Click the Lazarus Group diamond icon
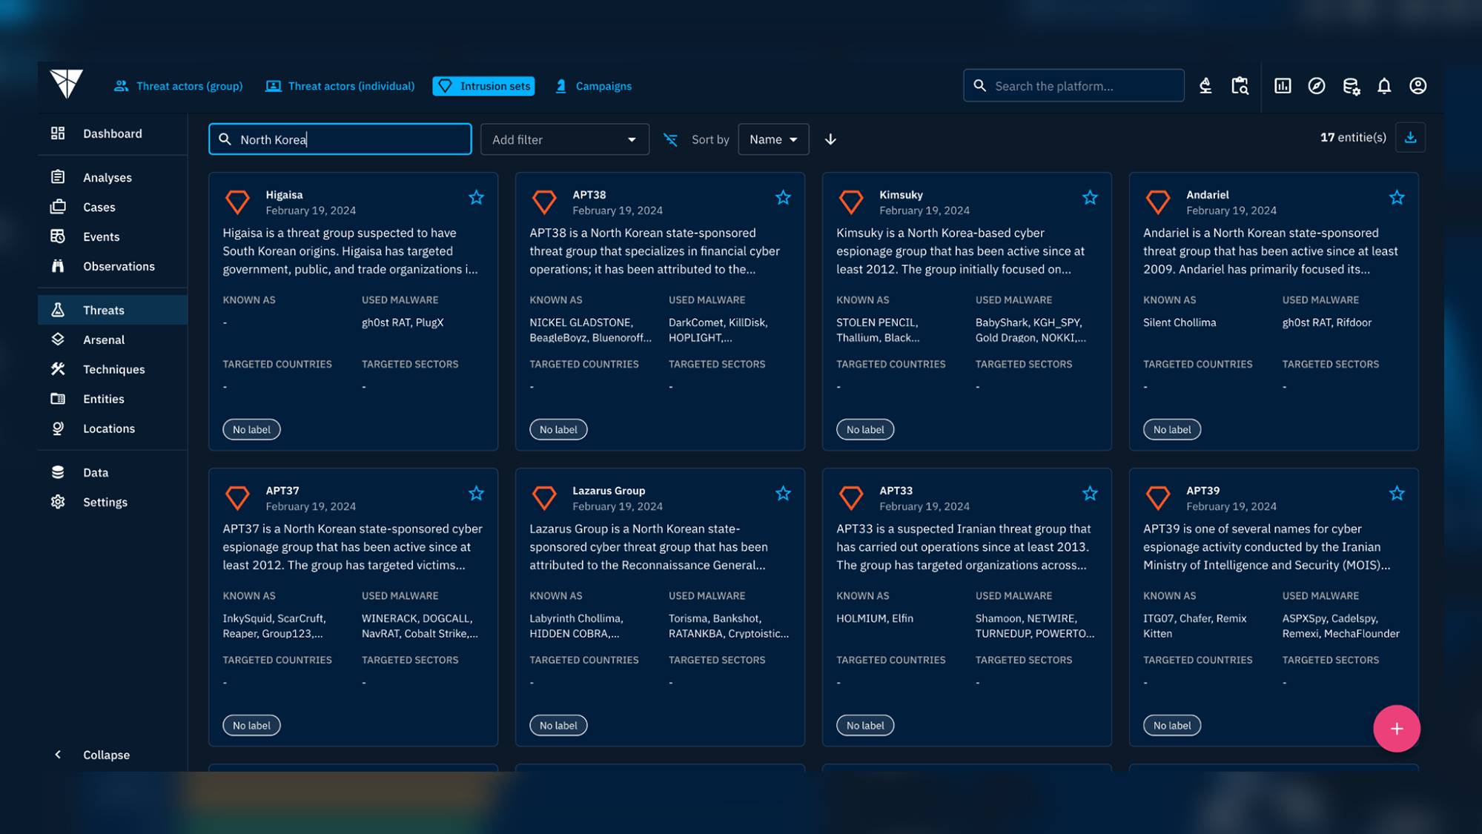1482x834 pixels. (544, 497)
